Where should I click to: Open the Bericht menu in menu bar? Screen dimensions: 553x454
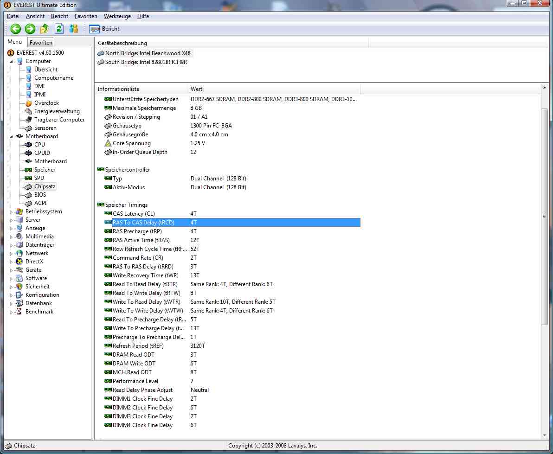tap(59, 16)
